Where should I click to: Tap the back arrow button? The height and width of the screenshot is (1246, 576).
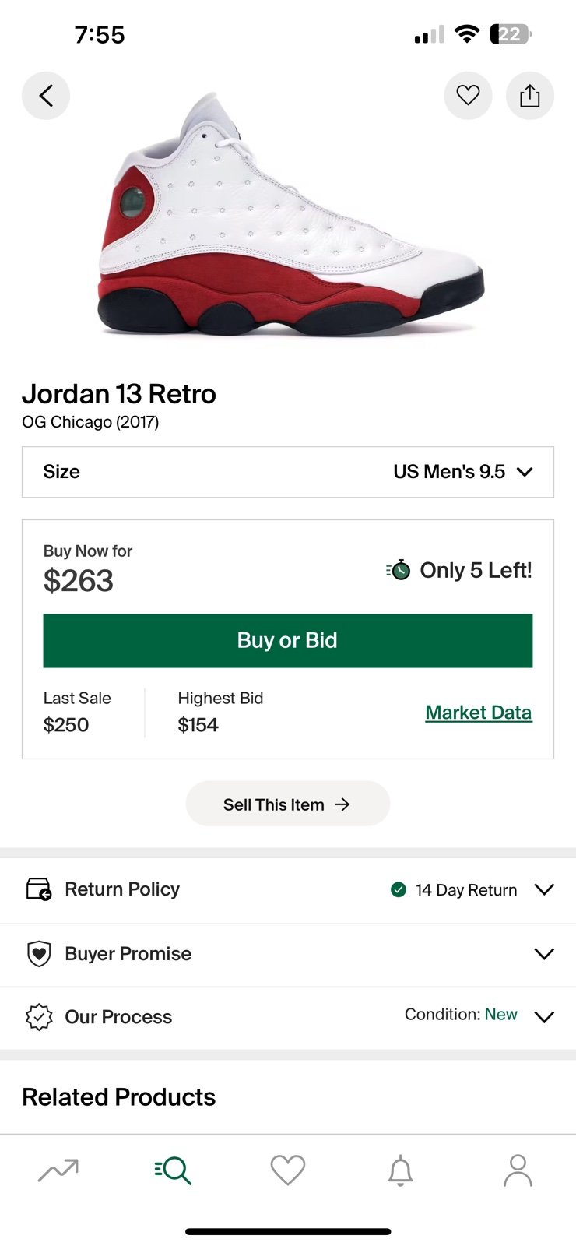pos(46,96)
